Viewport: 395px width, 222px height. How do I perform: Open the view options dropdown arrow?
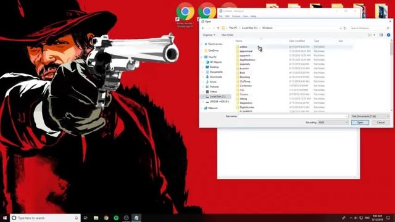tap(375, 35)
